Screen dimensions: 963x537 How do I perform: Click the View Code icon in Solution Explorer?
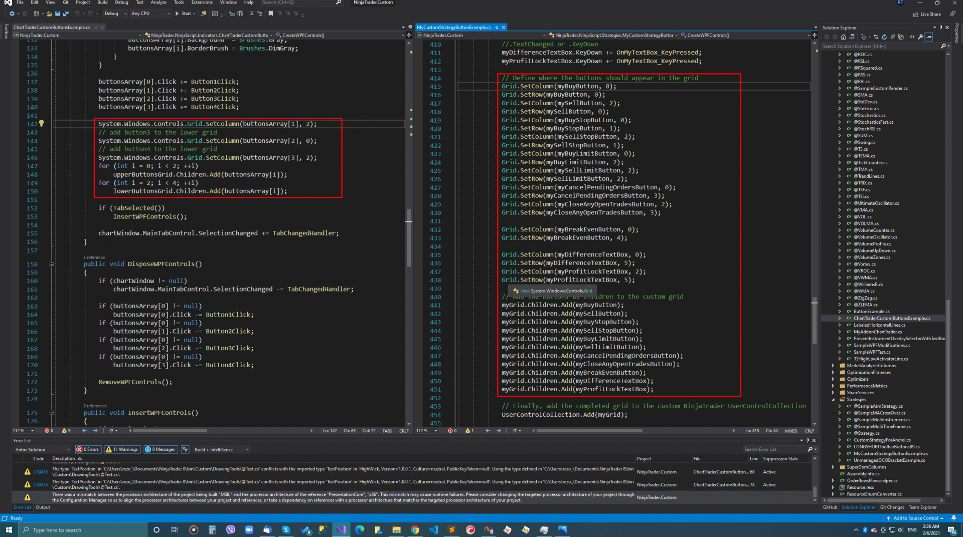pos(912,37)
